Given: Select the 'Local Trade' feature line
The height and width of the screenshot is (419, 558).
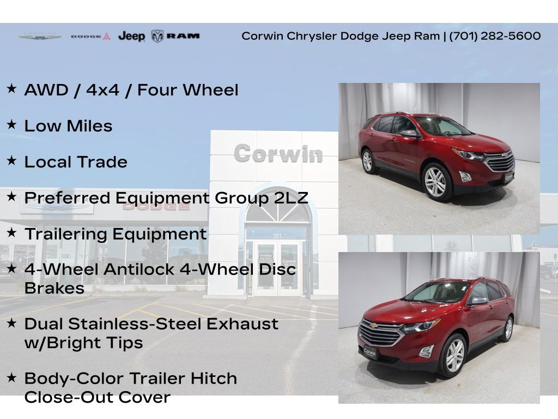Looking at the screenshot, I should coord(76,161).
